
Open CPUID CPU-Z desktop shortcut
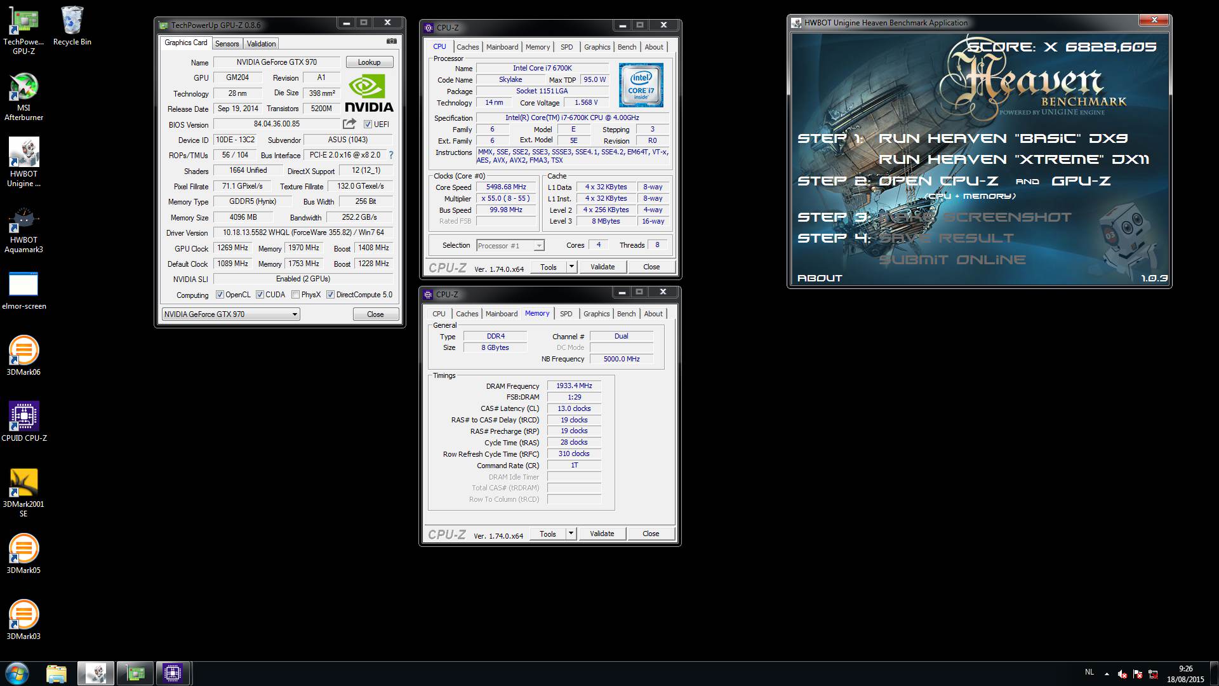click(x=23, y=421)
